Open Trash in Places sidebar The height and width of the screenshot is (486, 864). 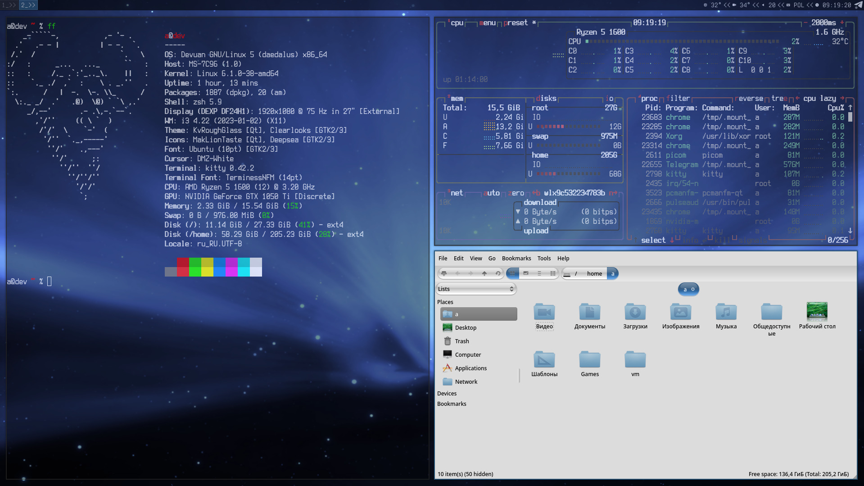[x=461, y=341]
